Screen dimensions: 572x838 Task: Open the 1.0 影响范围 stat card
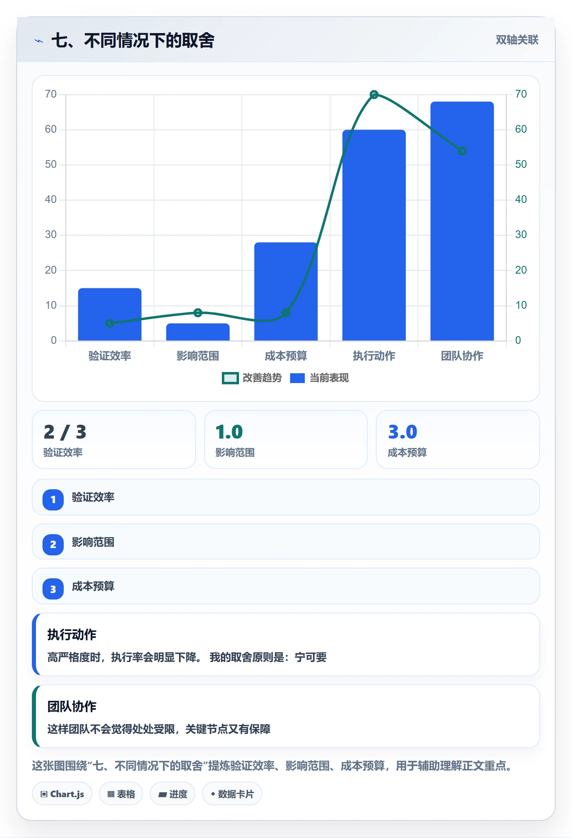tap(286, 439)
